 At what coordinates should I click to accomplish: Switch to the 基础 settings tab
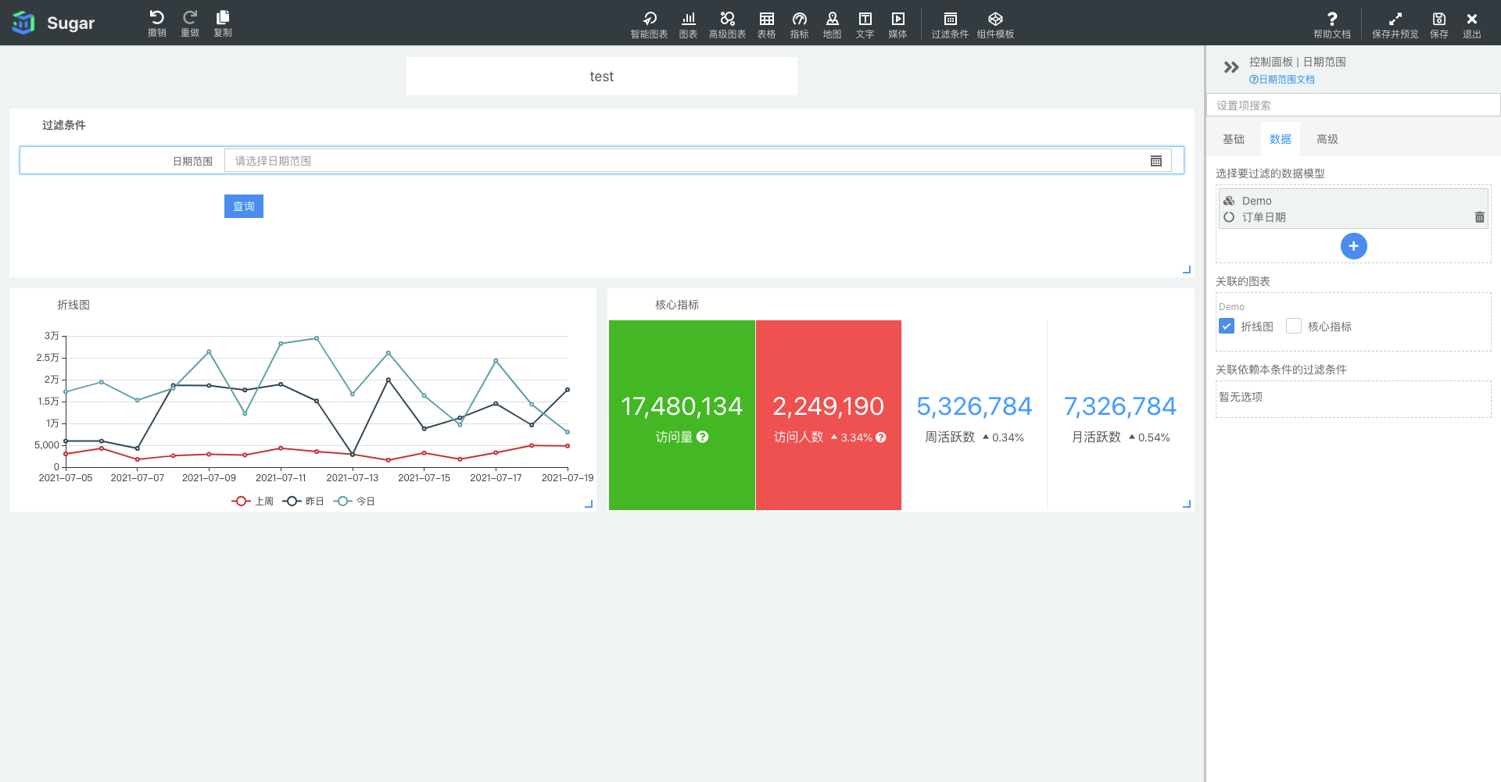point(1233,139)
